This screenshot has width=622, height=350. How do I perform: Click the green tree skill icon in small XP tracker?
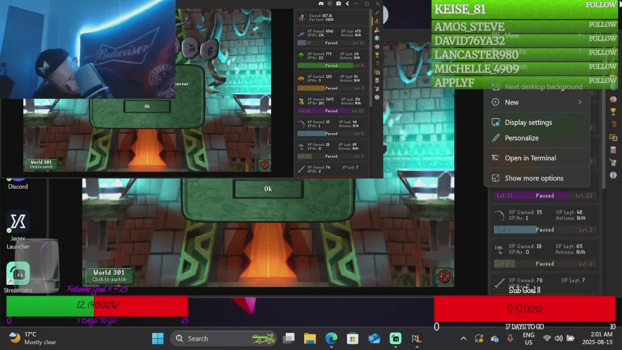point(301,56)
